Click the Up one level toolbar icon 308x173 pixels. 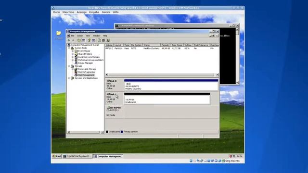79,40
